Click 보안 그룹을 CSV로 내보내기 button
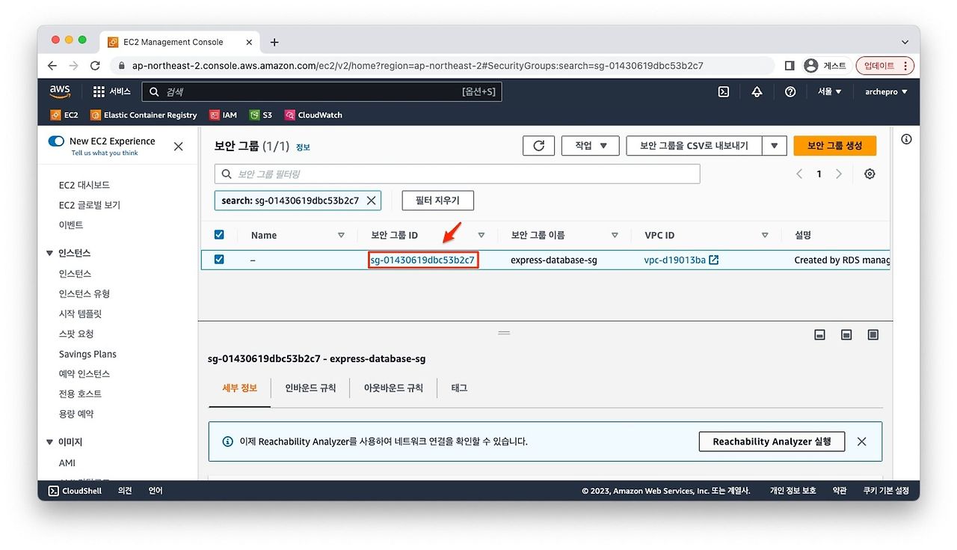The image size is (957, 550). coord(694,146)
